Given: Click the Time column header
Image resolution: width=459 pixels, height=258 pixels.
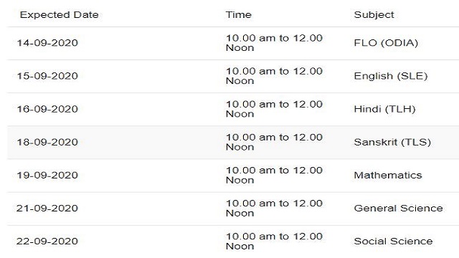Looking at the screenshot, I should coord(238,14).
